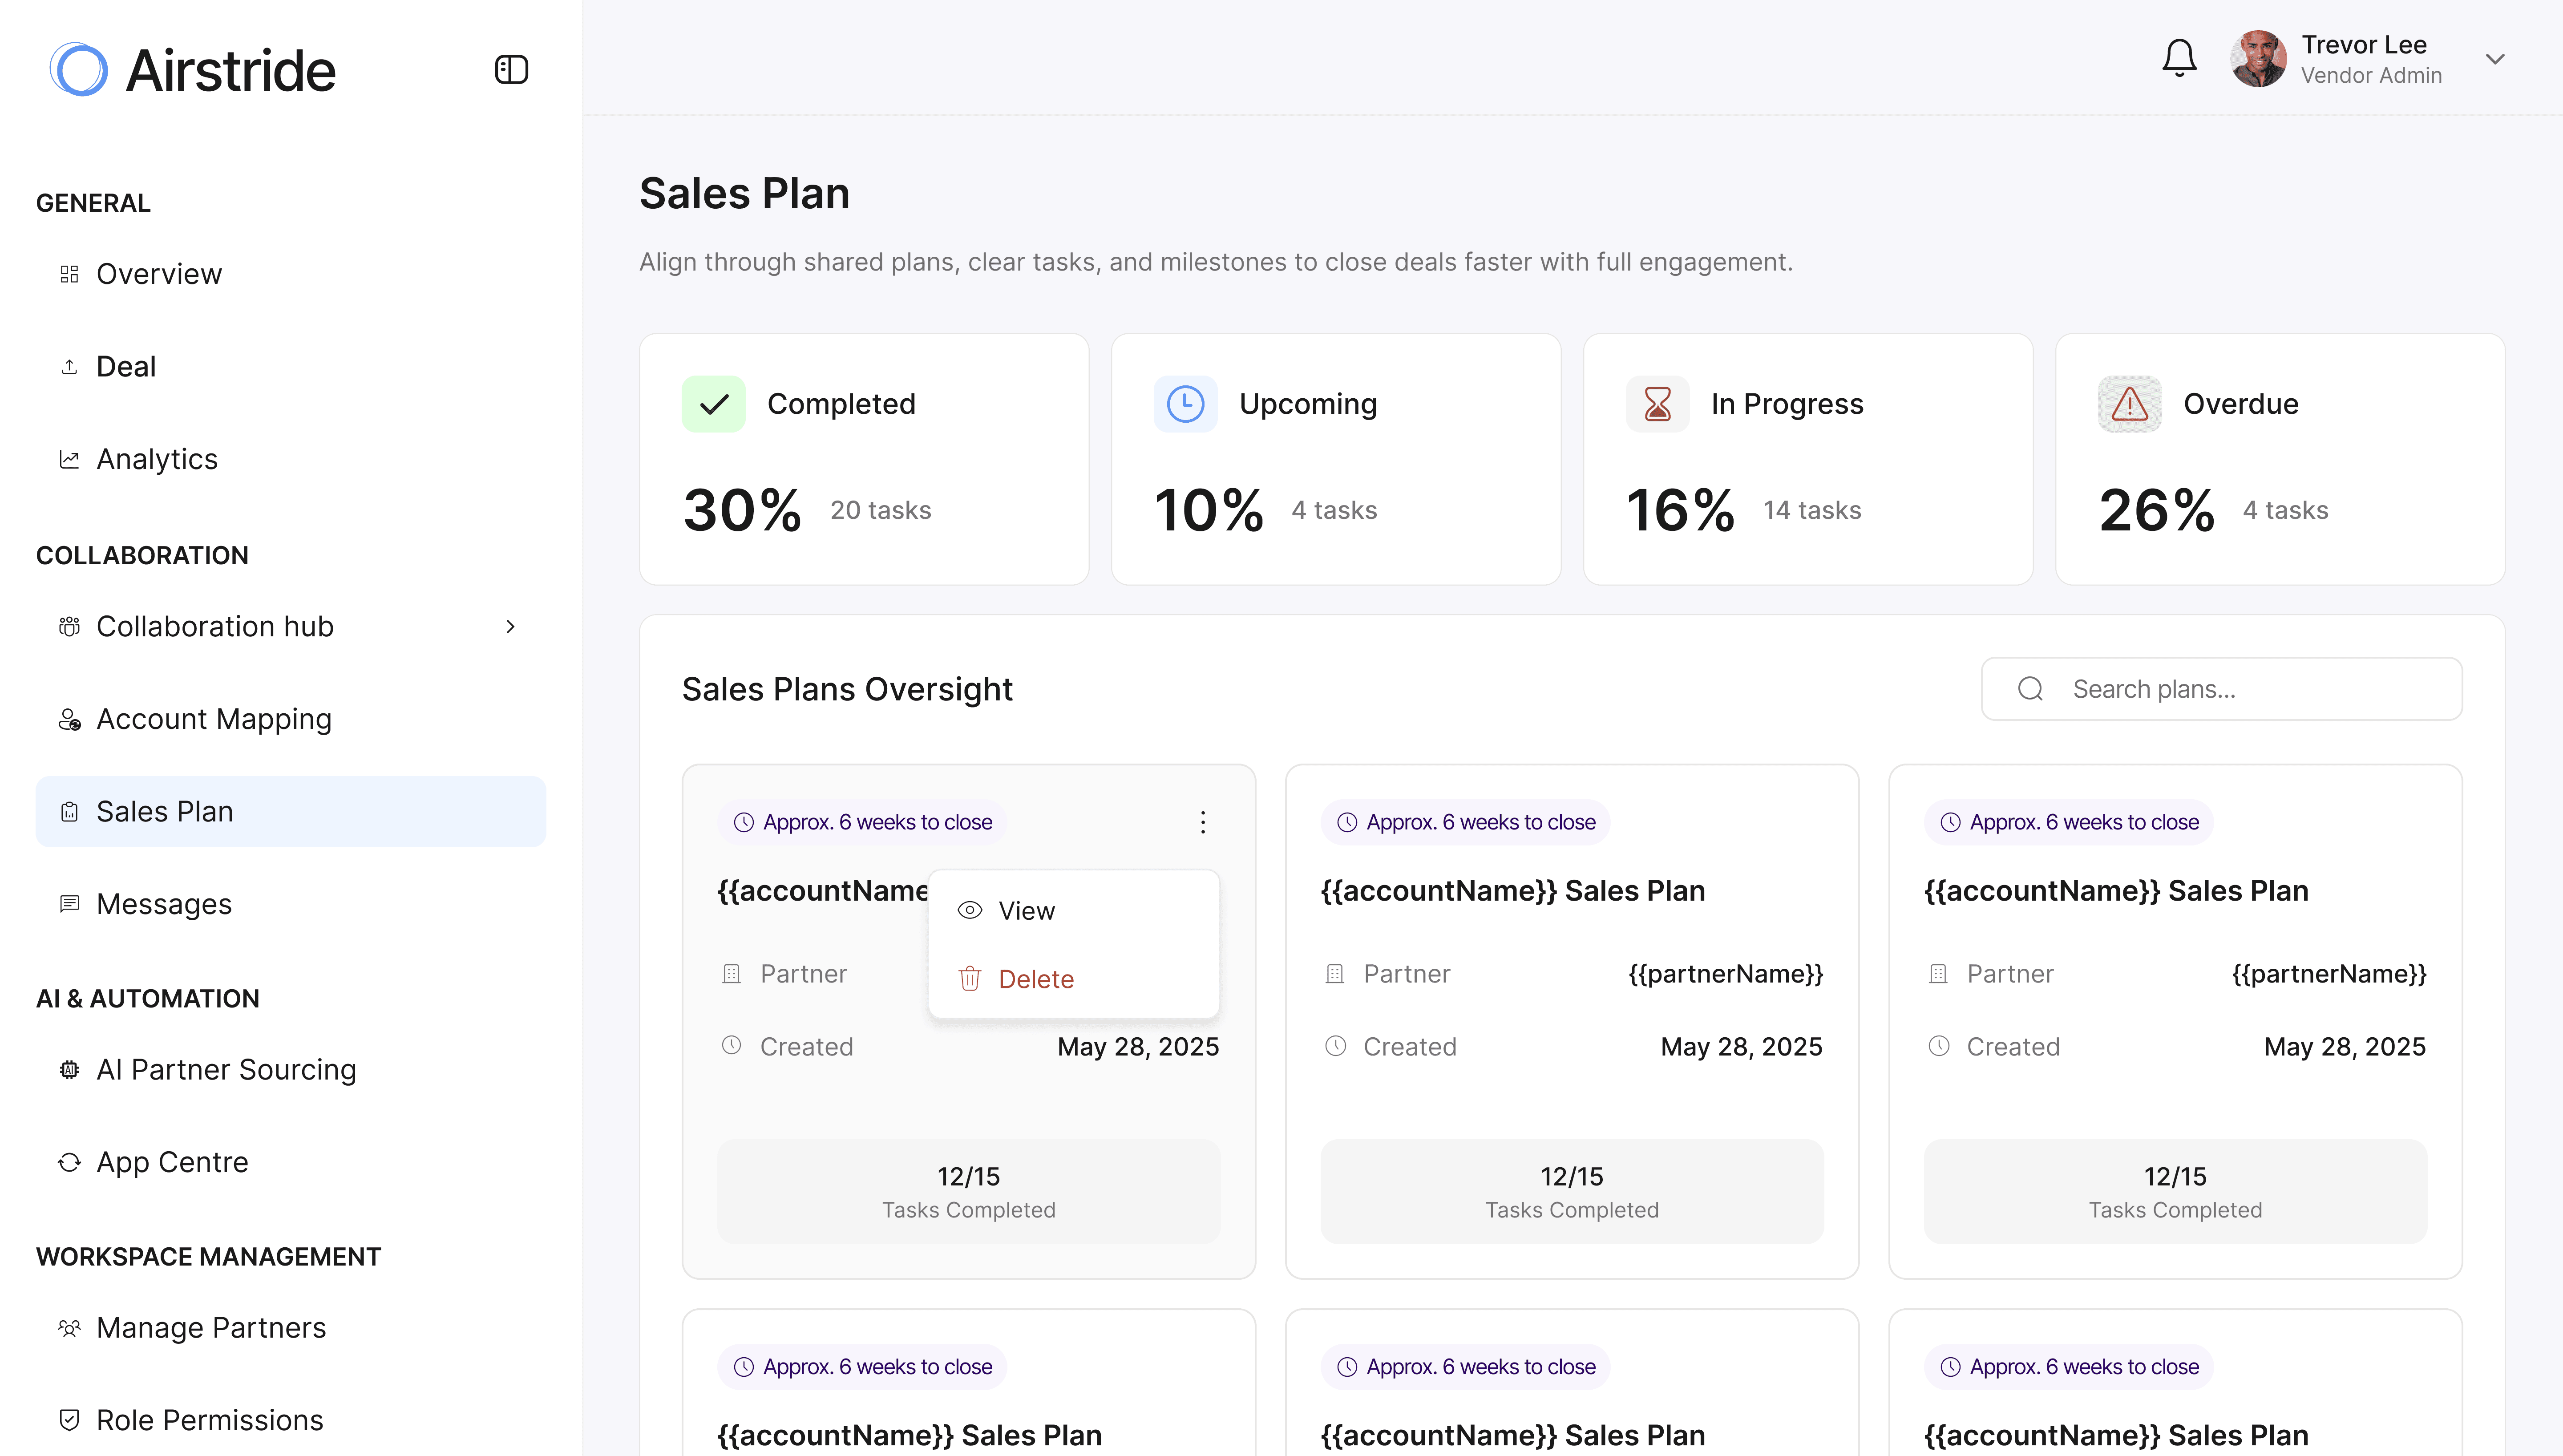
Task: Toggle the sidebar collapse icon
Action: 511,70
